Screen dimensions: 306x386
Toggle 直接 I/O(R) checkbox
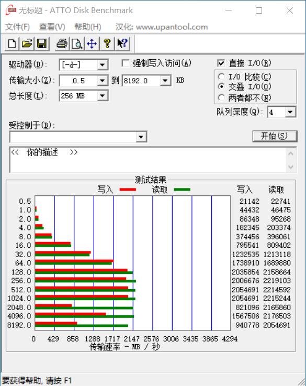click(x=221, y=63)
